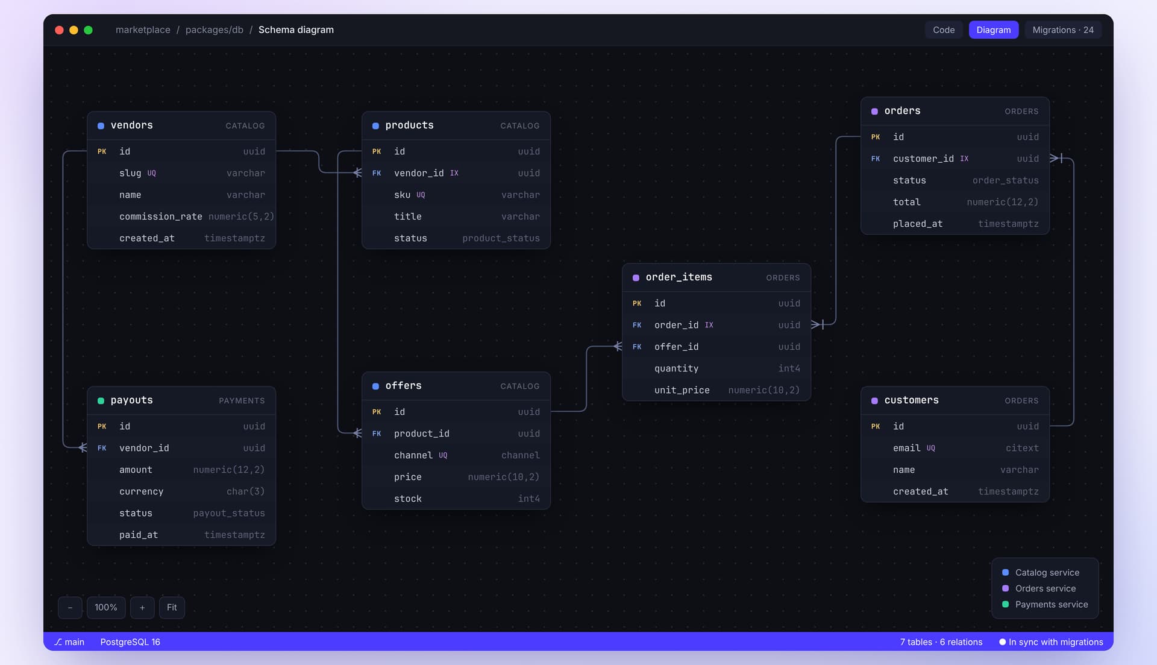Screen dimensions: 1157x665
Task: Click the IX badge on customer_id
Action: coord(964,159)
